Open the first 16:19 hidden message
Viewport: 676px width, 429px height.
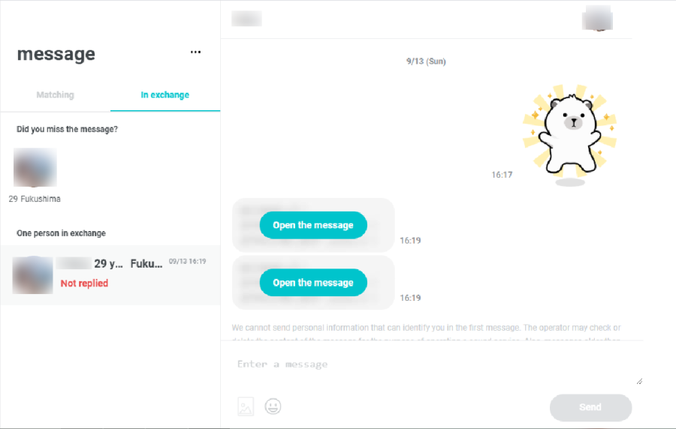coord(313,225)
